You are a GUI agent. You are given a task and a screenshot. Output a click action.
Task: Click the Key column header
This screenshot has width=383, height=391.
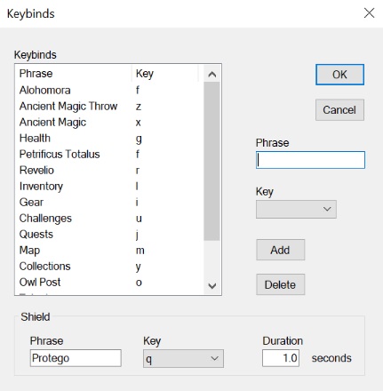click(x=164, y=74)
